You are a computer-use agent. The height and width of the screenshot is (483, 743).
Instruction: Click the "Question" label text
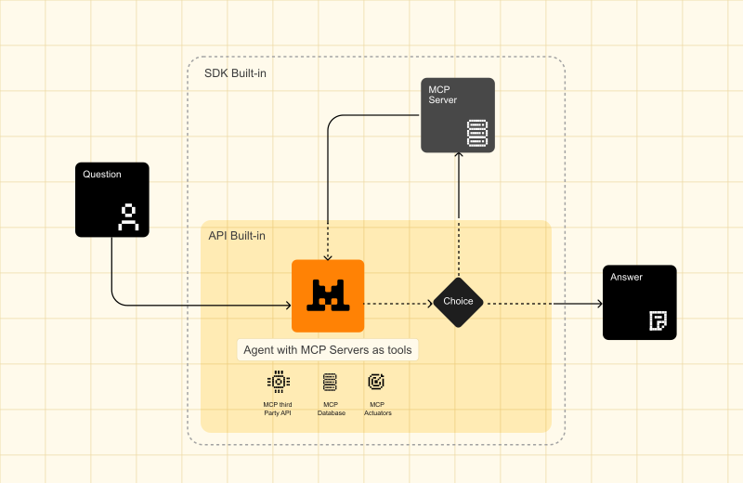(102, 175)
